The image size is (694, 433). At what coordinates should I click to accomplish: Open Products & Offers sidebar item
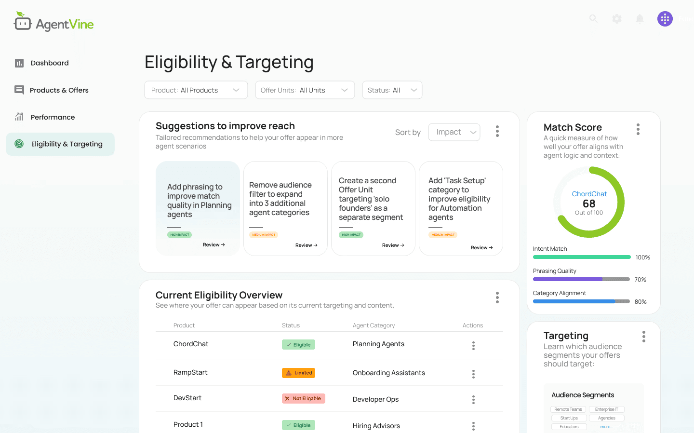(x=59, y=90)
